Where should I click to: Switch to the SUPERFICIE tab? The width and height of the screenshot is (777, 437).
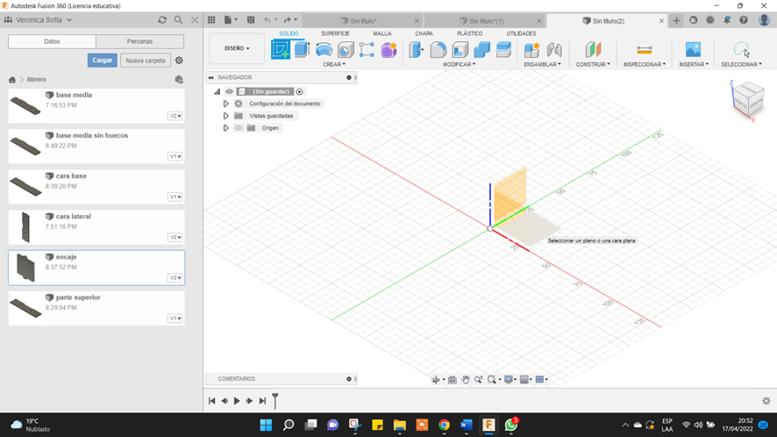click(x=335, y=33)
